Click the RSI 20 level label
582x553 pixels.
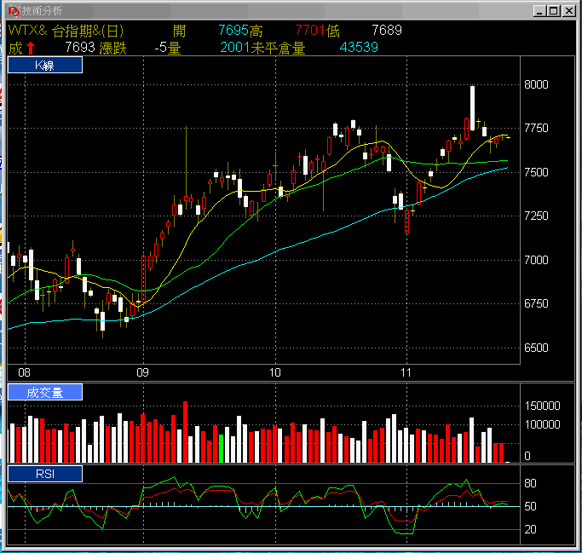pyautogui.click(x=530, y=530)
